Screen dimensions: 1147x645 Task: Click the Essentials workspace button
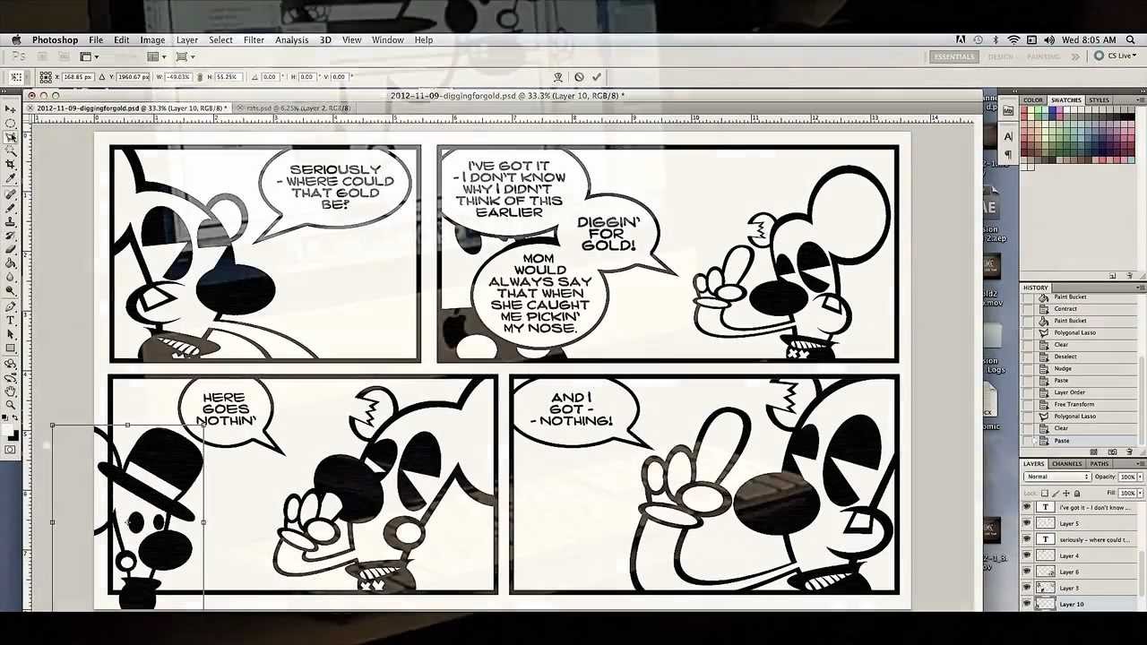point(954,56)
